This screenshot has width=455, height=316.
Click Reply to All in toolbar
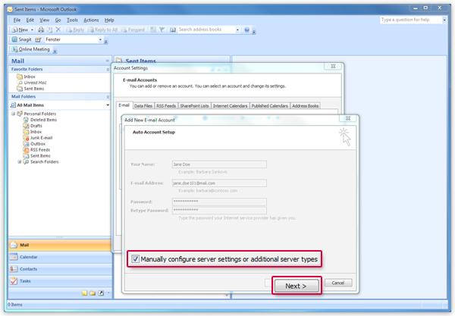pyautogui.click(x=103, y=30)
